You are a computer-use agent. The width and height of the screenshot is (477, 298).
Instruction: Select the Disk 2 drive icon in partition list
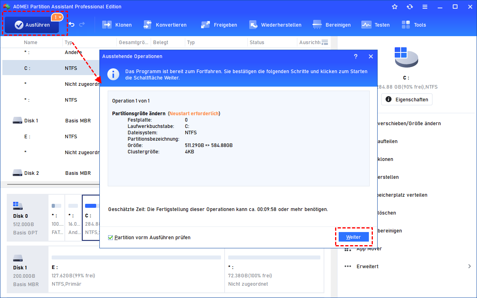coord(17,173)
